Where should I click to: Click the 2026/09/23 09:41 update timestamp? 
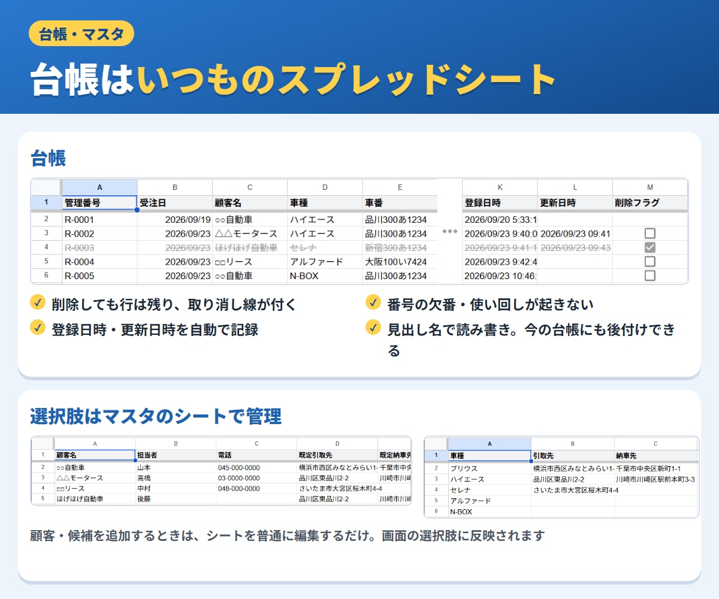575,234
